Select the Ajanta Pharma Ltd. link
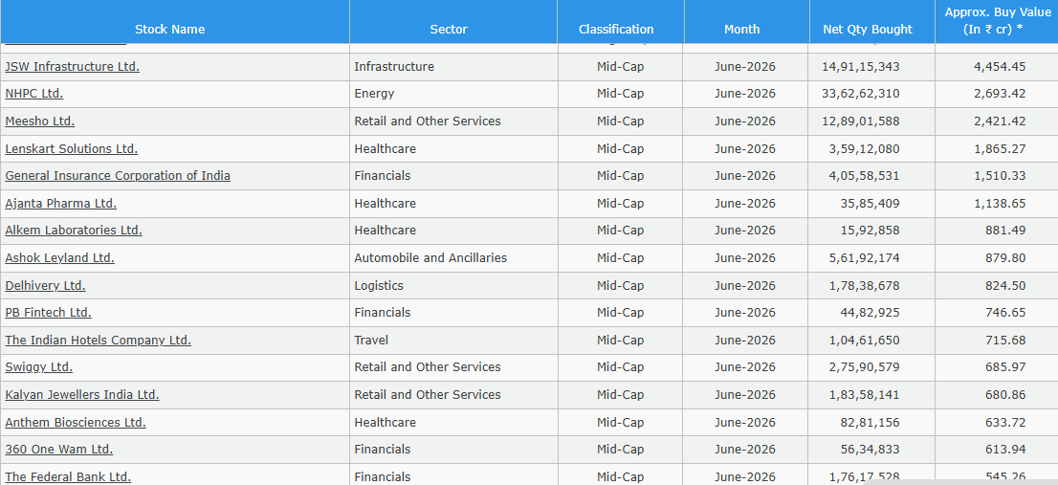This screenshot has width=1058, height=485. click(x=60, y=204)
